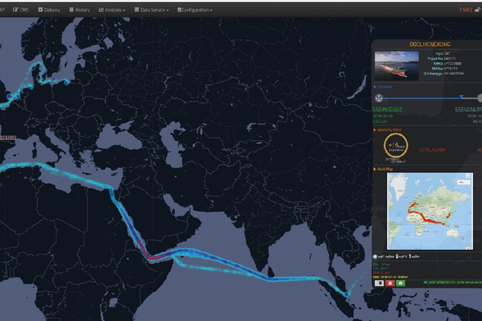The width and height of the screenshot is (482, 321).
Task: Click the TOTAL CLAIM label
Action: point(432,150)
